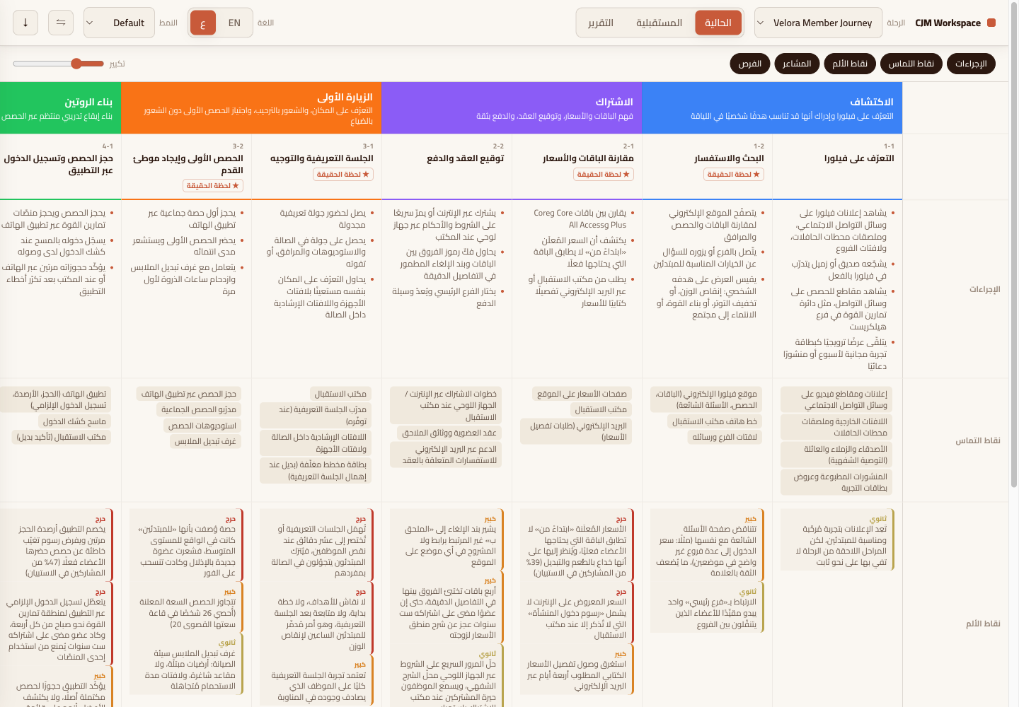Switch language to Arabic ع
The height and width of the screenshot is (707, 1019).
[x=203, y=23]
